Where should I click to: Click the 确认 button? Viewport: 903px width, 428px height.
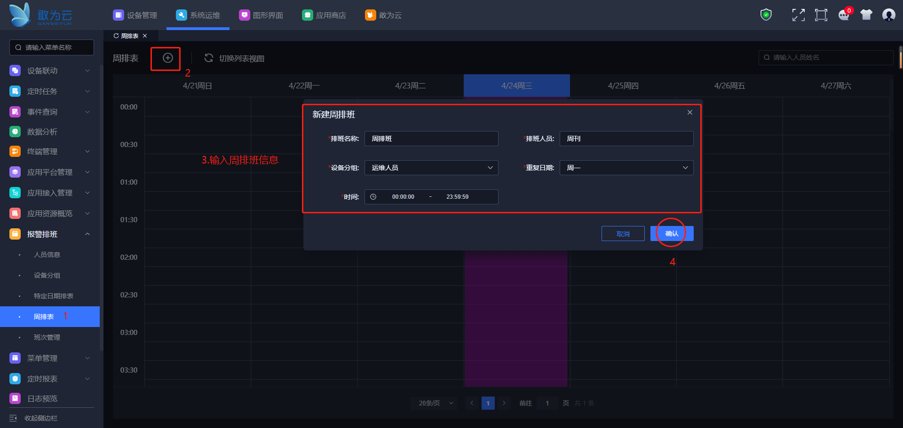click(x=672, y=233)
